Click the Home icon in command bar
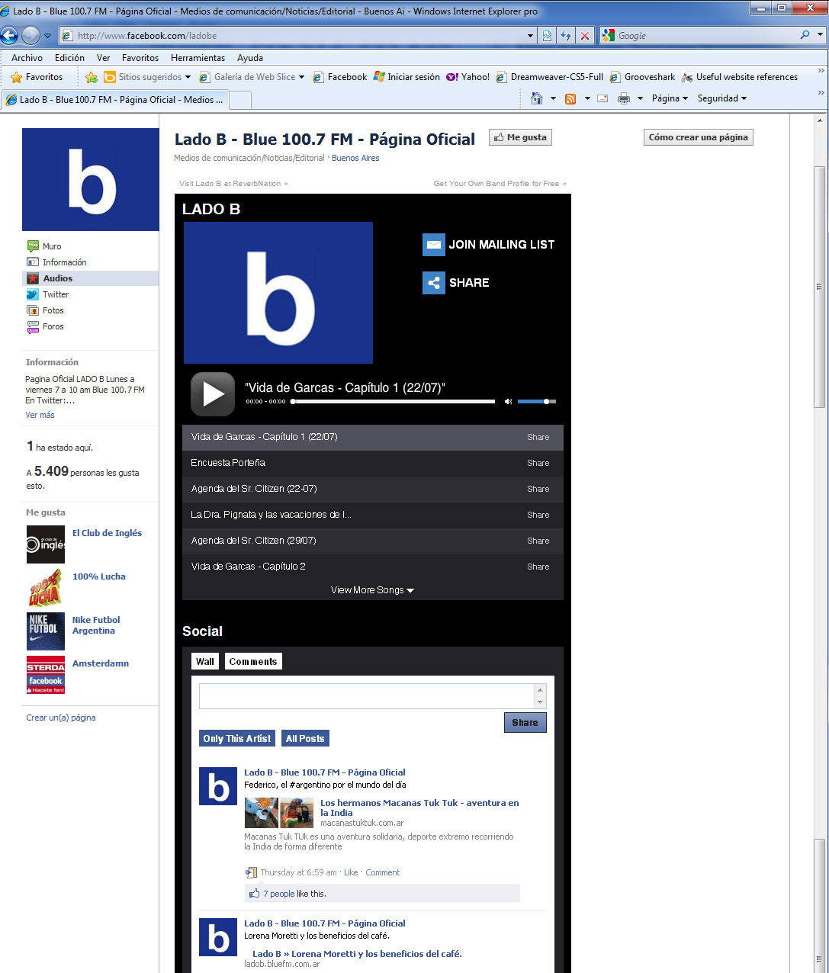Viewport: 829px width, 973px height. tap(537, 98)
